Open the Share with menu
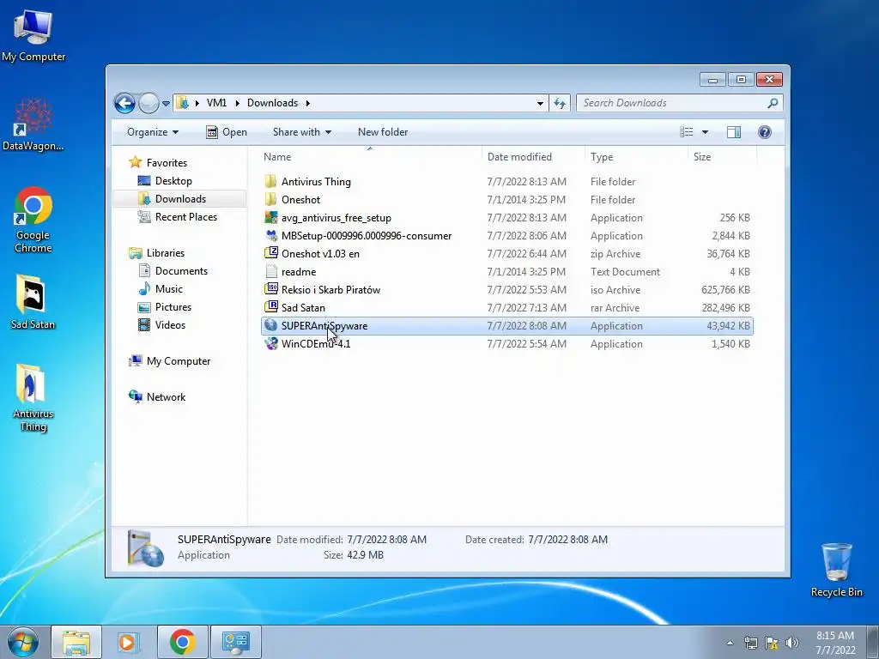The height and width of the screenshot is (659, 879). pos(301,132)
